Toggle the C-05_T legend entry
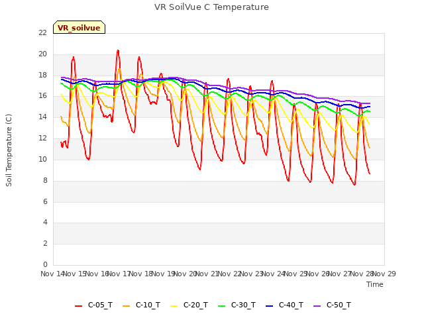Image resolution: width=424 pixels, height=318 pixels. point(93,305)
